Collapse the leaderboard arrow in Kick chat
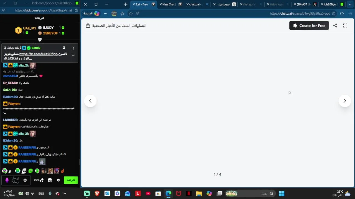This screenshot has width=355, height=199. 40,40
